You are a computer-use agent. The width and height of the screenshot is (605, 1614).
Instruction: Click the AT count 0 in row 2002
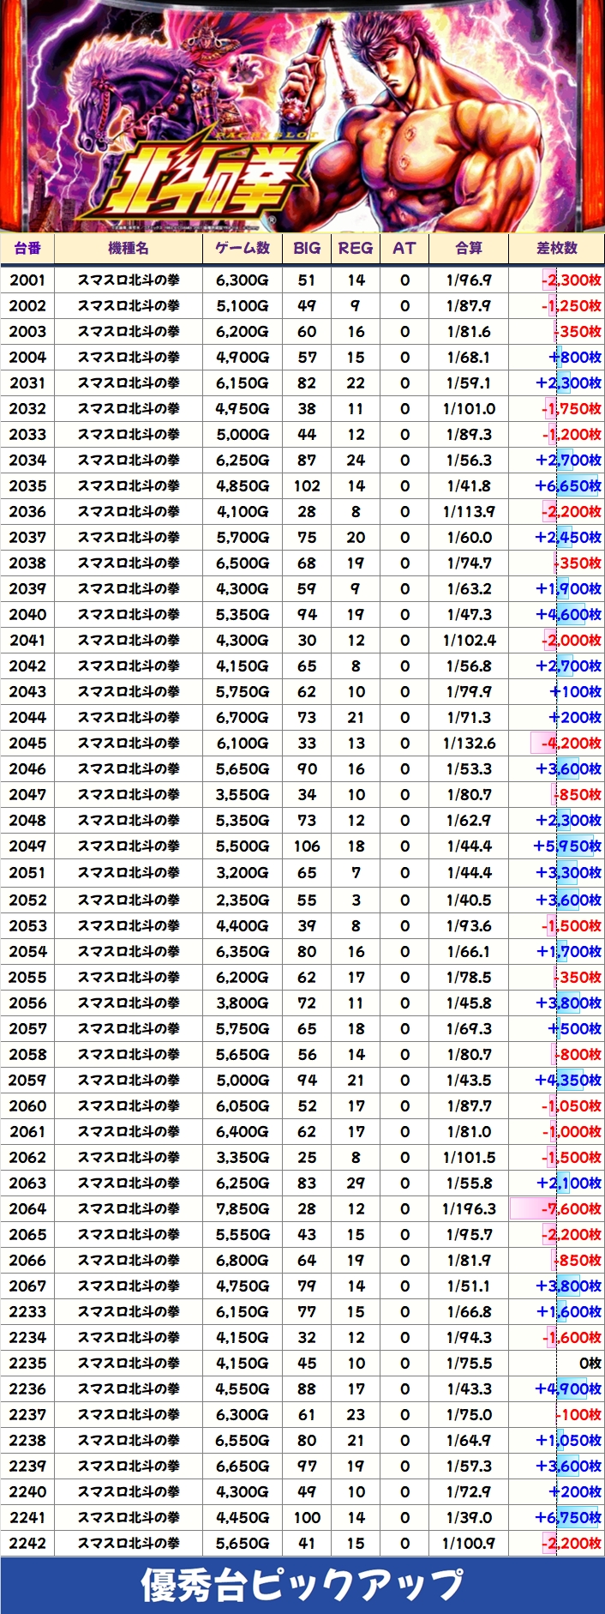click(404, 305)
